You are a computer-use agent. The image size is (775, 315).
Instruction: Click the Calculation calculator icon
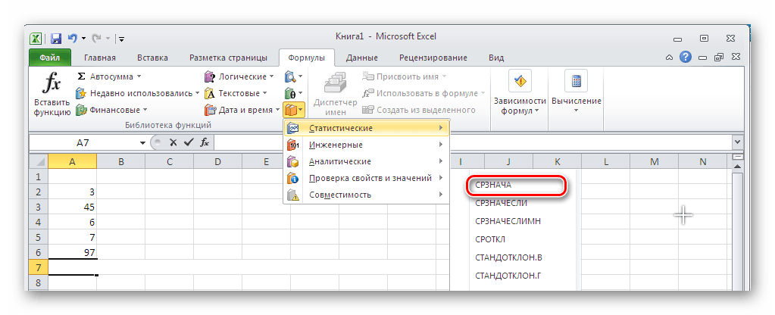pyautogui.click(x=576, y=82)
